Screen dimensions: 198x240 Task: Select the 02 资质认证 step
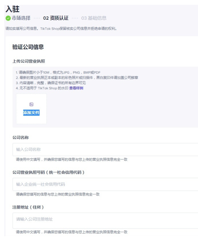(x=55, y=18)
